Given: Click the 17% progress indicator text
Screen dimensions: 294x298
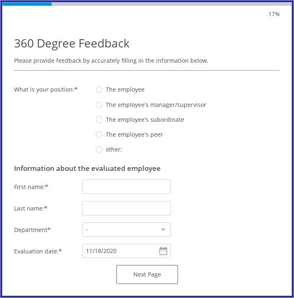Looking at the screenshot, I should (x=274, y=14).
